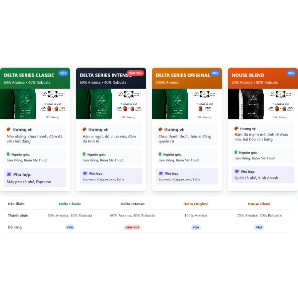The height and width of the screenshot is (298, 298).
Task: Click the Delta Intenso column header in table
Action: pyautogui.click(x=133, y=204)
